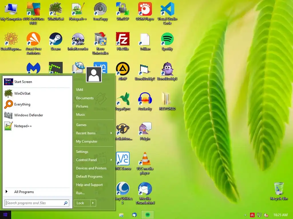
Task: Launch FileZilla from the desktop
Action: (x=122, y=41)
